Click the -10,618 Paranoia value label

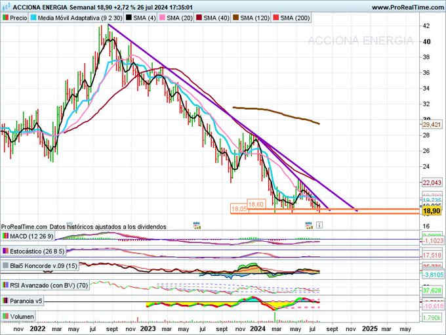433,306
